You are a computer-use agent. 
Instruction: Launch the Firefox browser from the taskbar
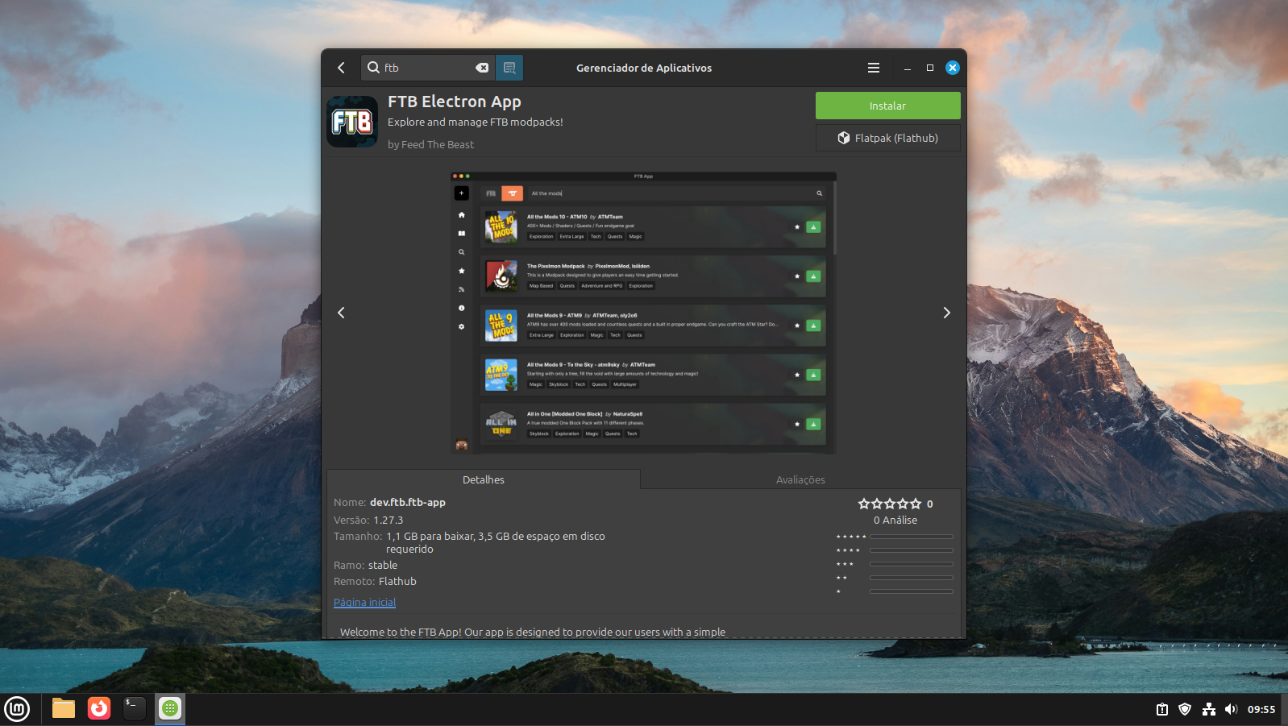pyautogui.click(x=99, y=708)
